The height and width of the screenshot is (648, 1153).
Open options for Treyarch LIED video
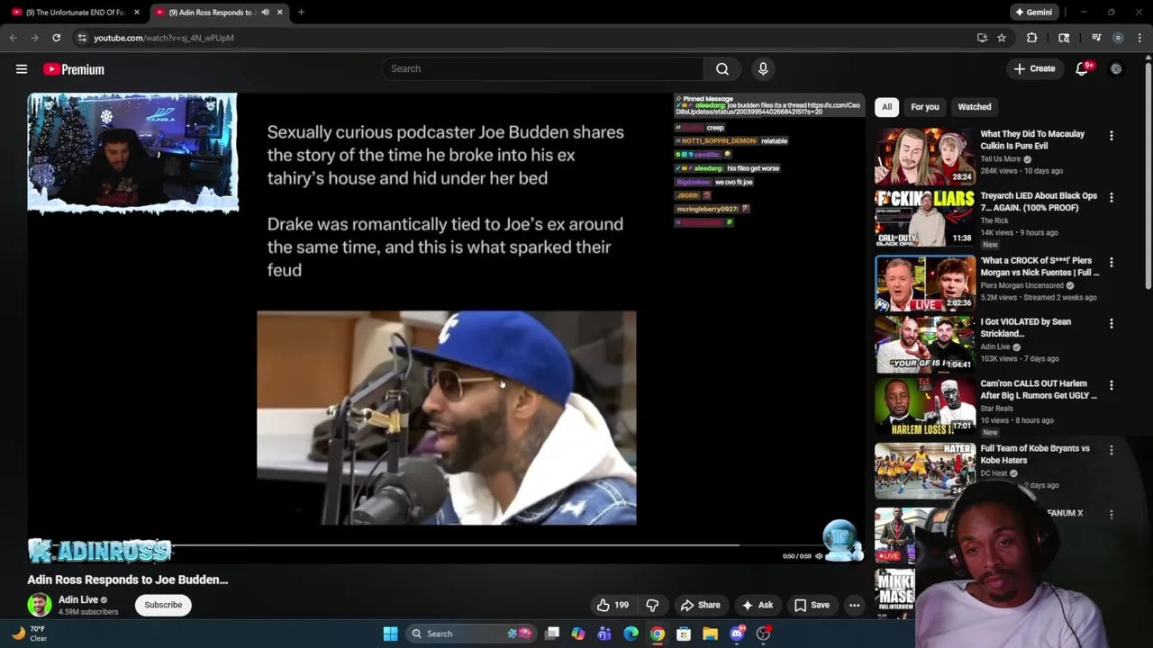[1111, 197]
